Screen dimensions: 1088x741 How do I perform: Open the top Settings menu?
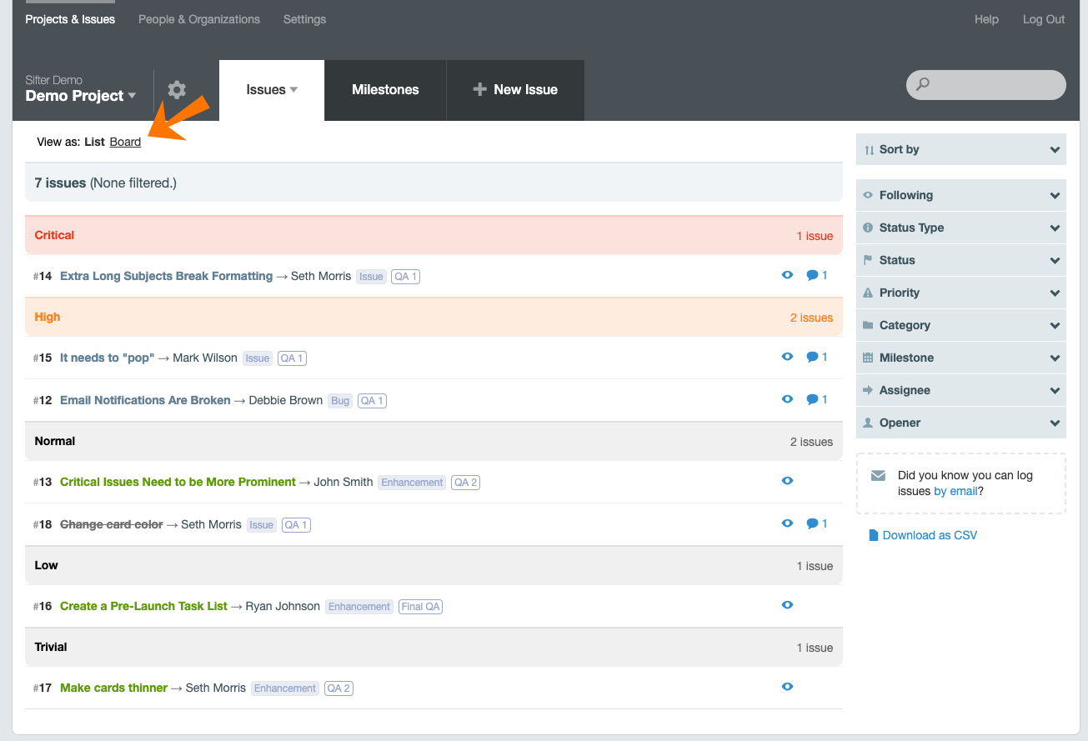pos(304,19)
